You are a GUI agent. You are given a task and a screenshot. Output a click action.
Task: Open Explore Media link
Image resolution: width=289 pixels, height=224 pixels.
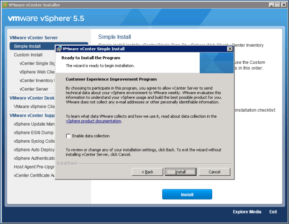click(247, 212)
